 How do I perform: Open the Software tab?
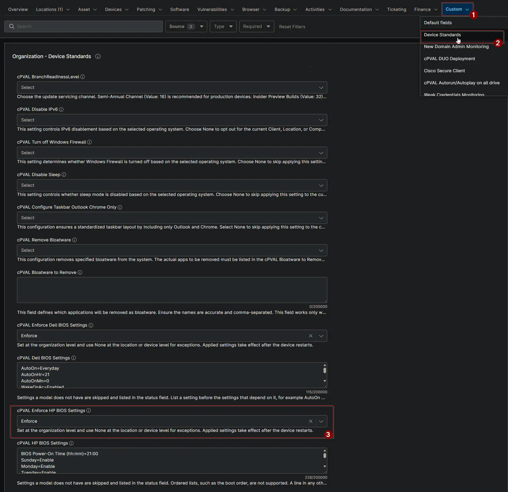tap(180, 9)
